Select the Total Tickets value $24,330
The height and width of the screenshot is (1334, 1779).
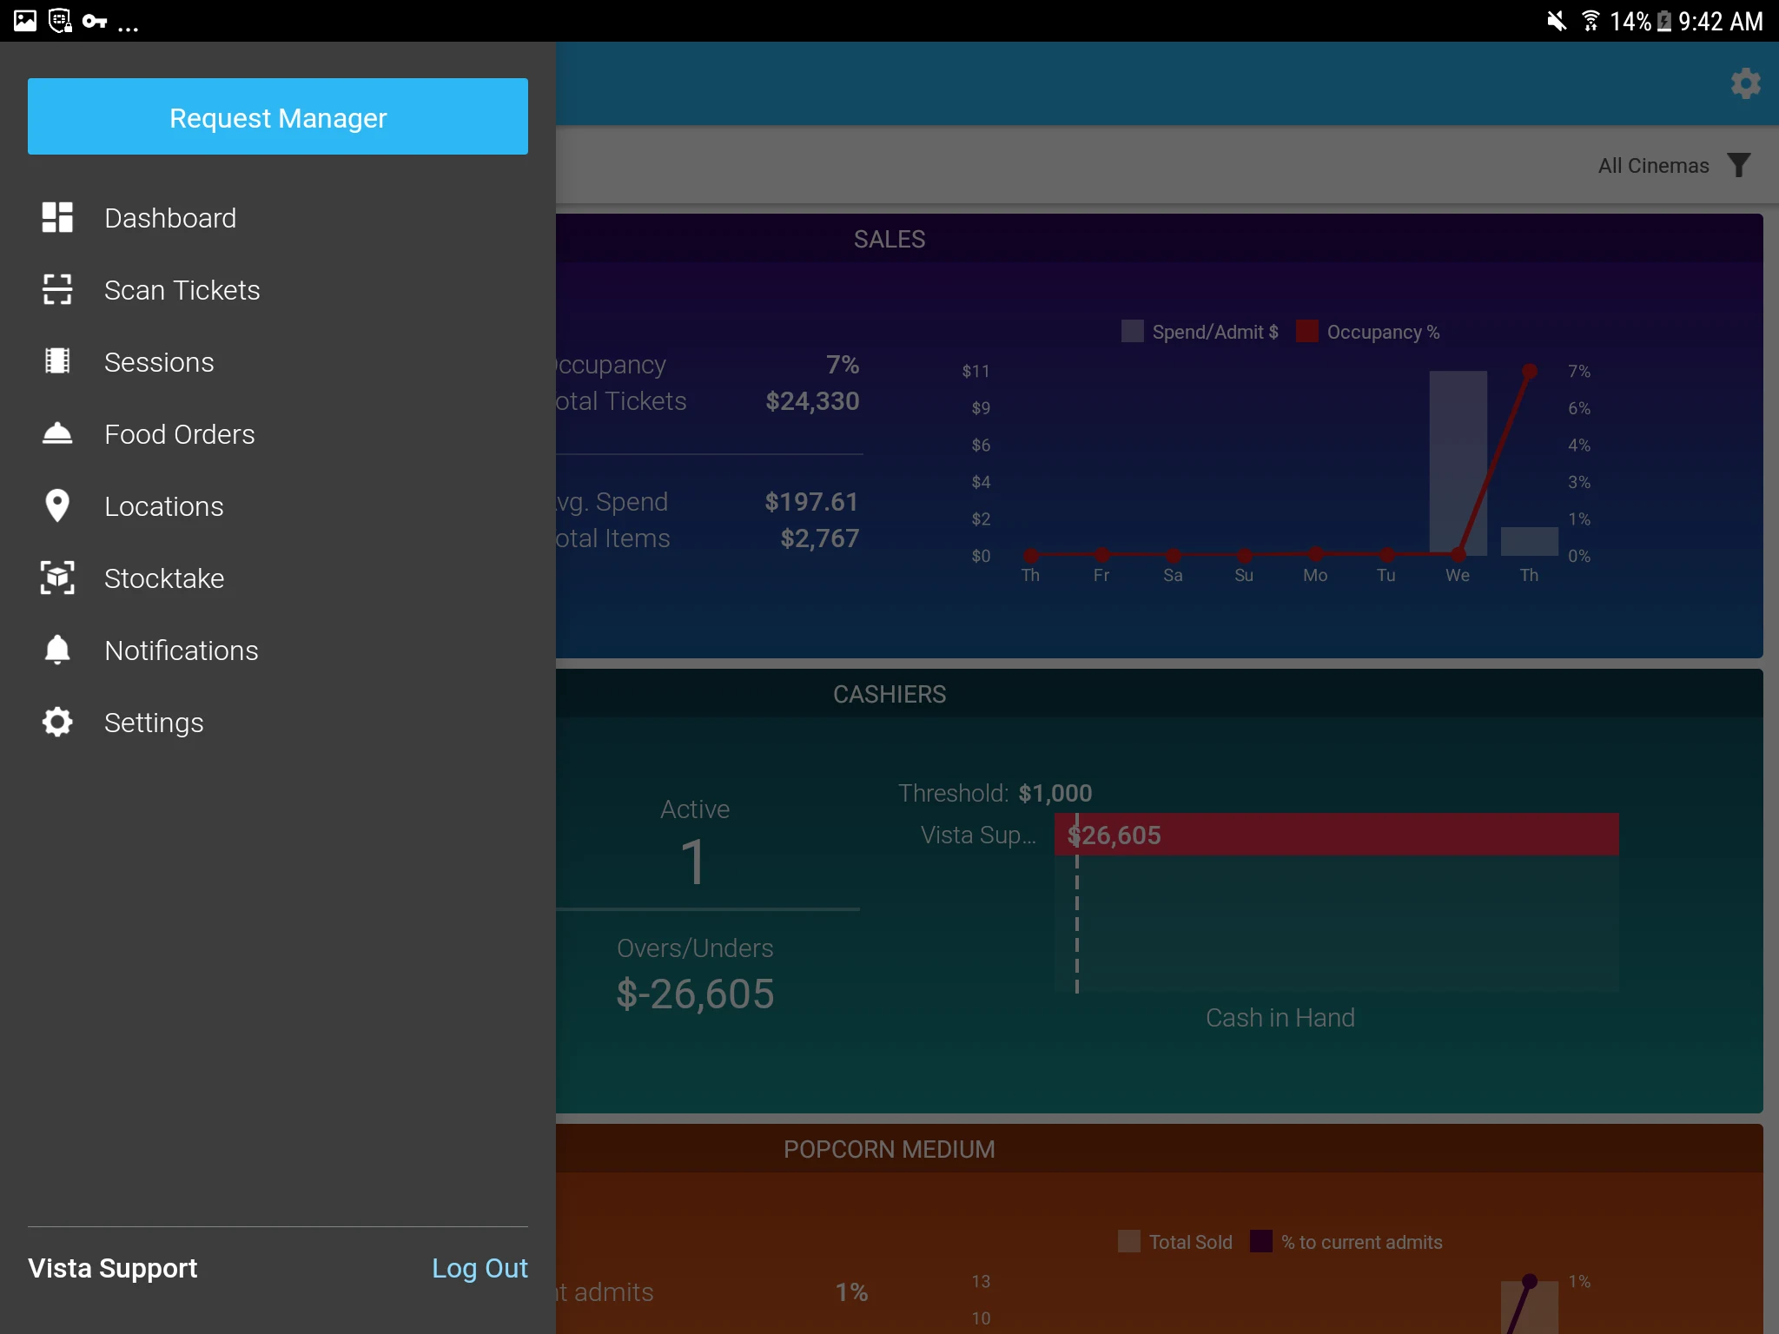tap(812, 401)
